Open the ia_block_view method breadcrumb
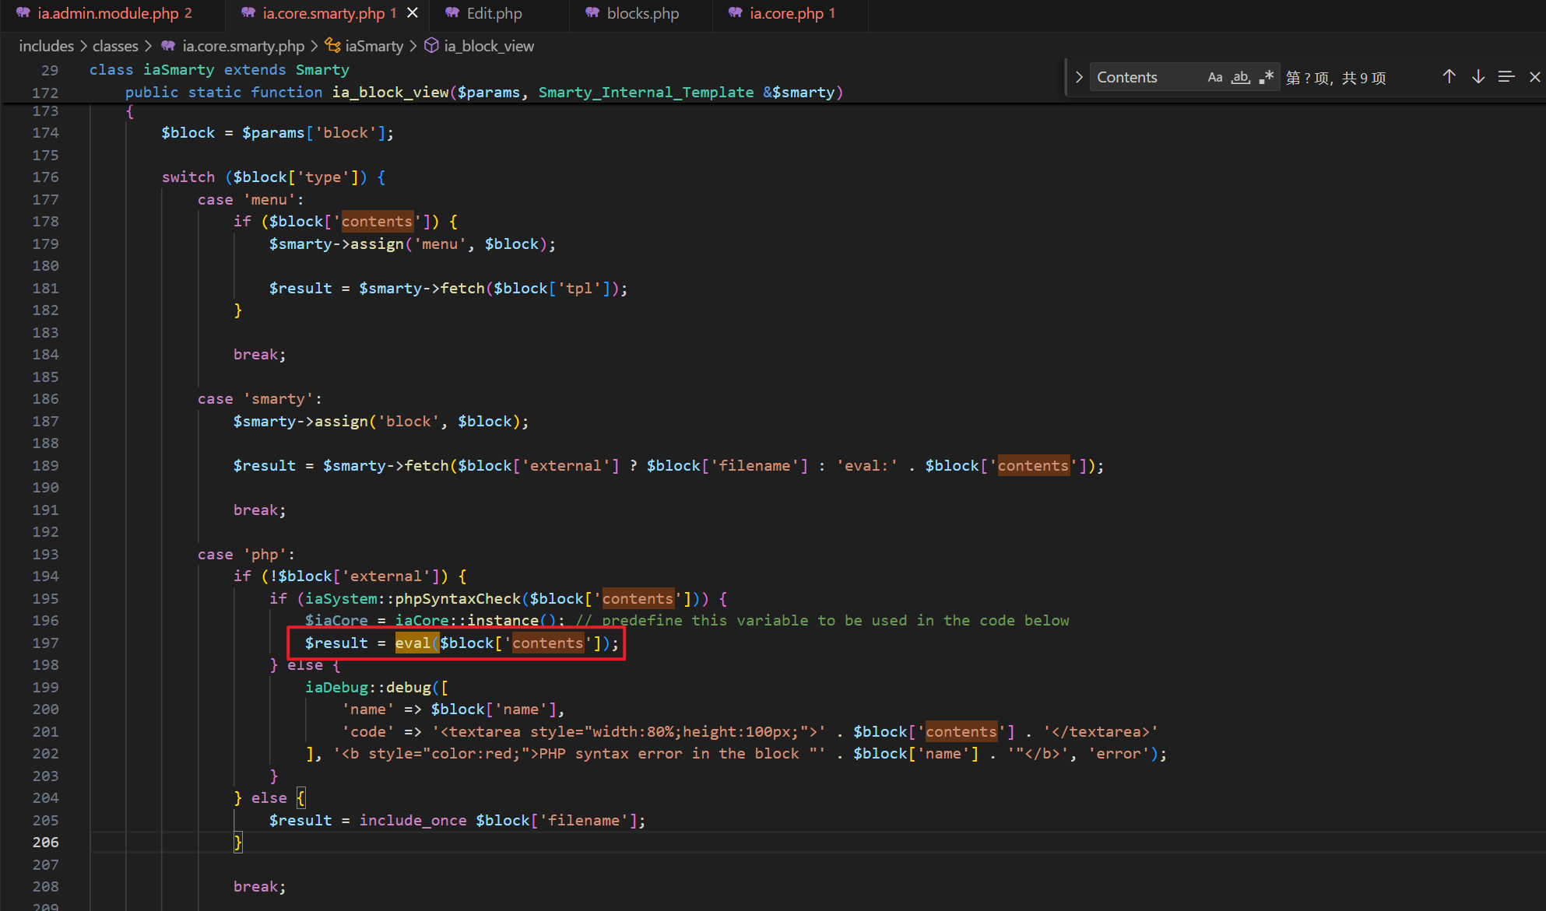Screen dimensions: 1546x911 click(489, 46)
